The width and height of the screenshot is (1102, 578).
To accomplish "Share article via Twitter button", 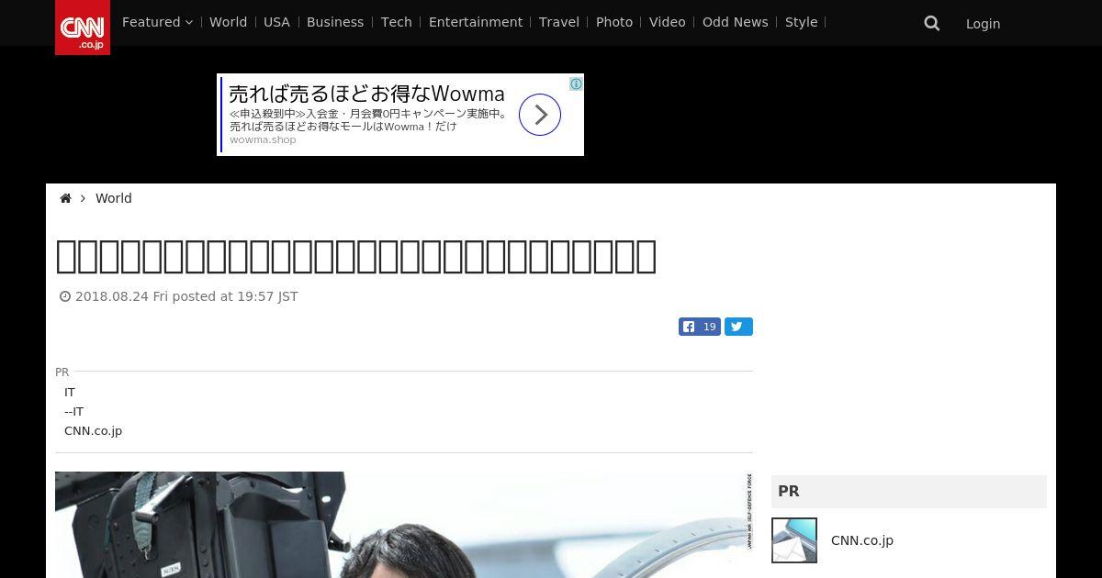I will click(x=738, y=327).
